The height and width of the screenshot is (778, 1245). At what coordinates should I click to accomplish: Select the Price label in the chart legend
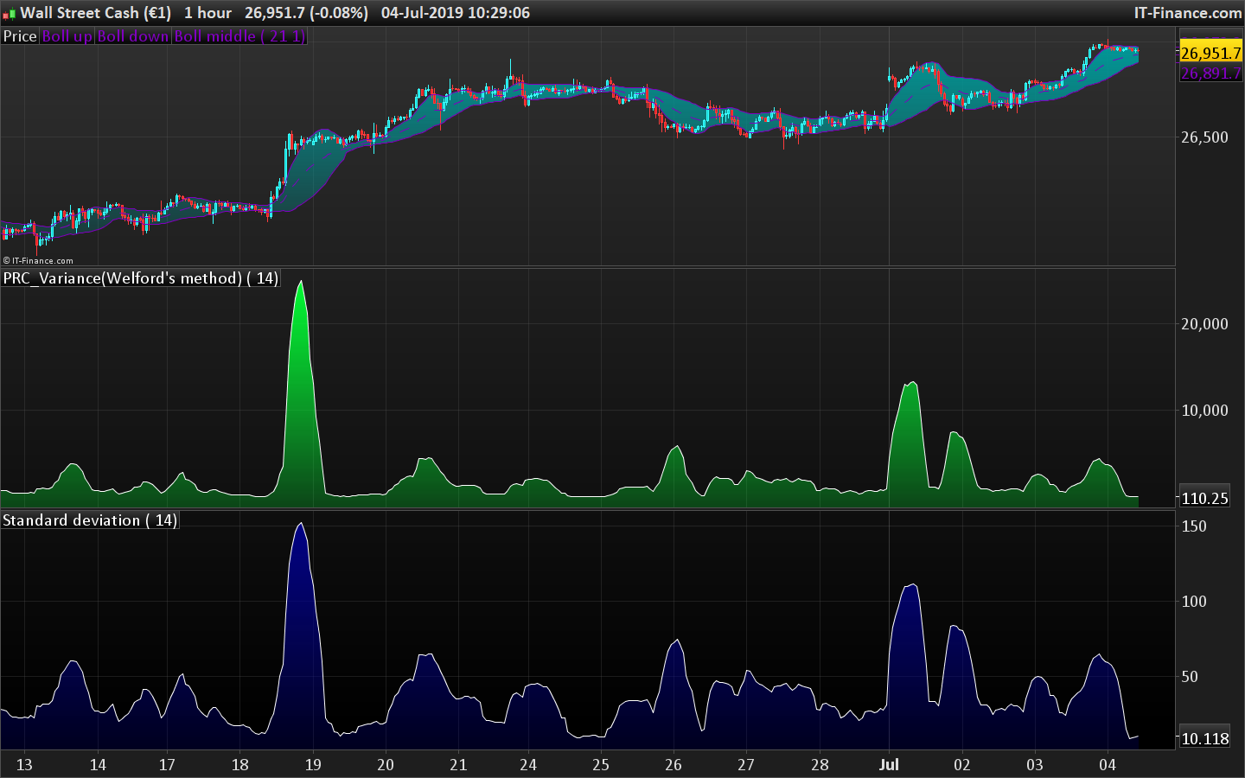click(19, 36)
